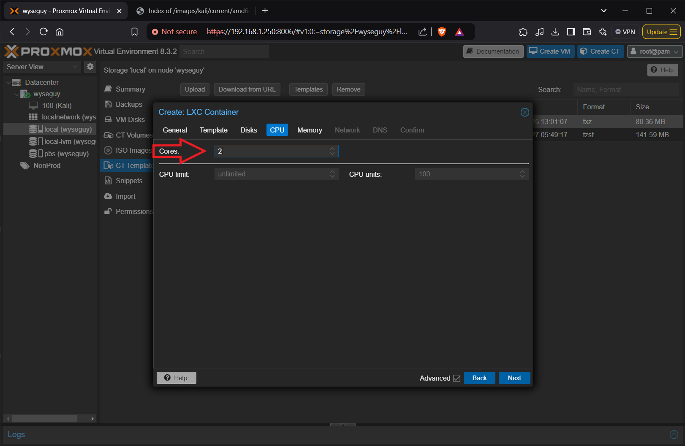Click in the Cores input field
The image size is (685, 446).
272,151
